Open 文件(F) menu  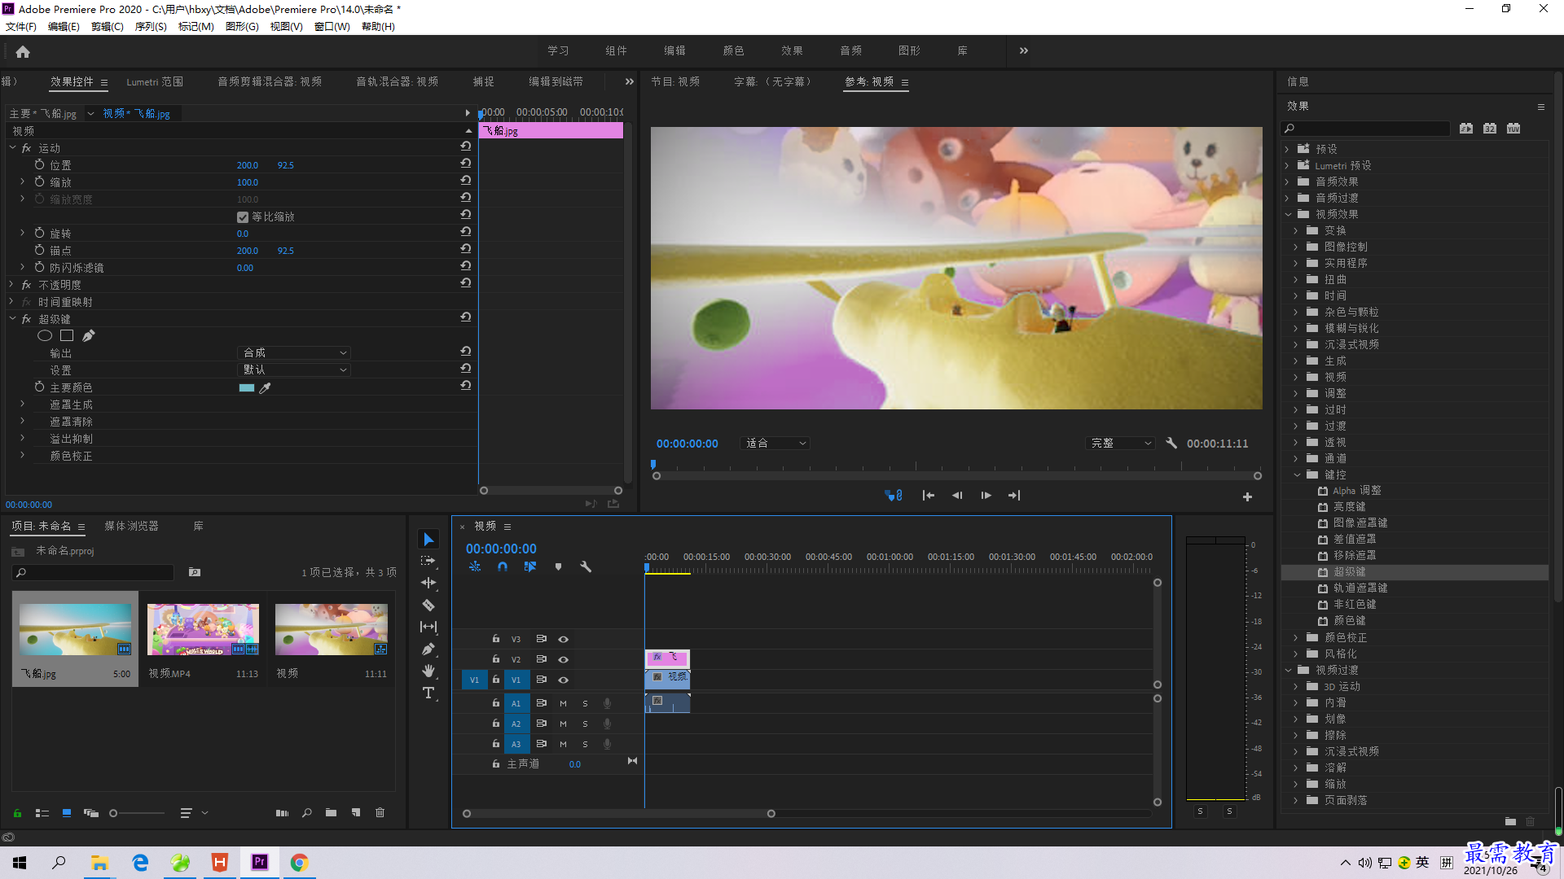coord(21,26)
